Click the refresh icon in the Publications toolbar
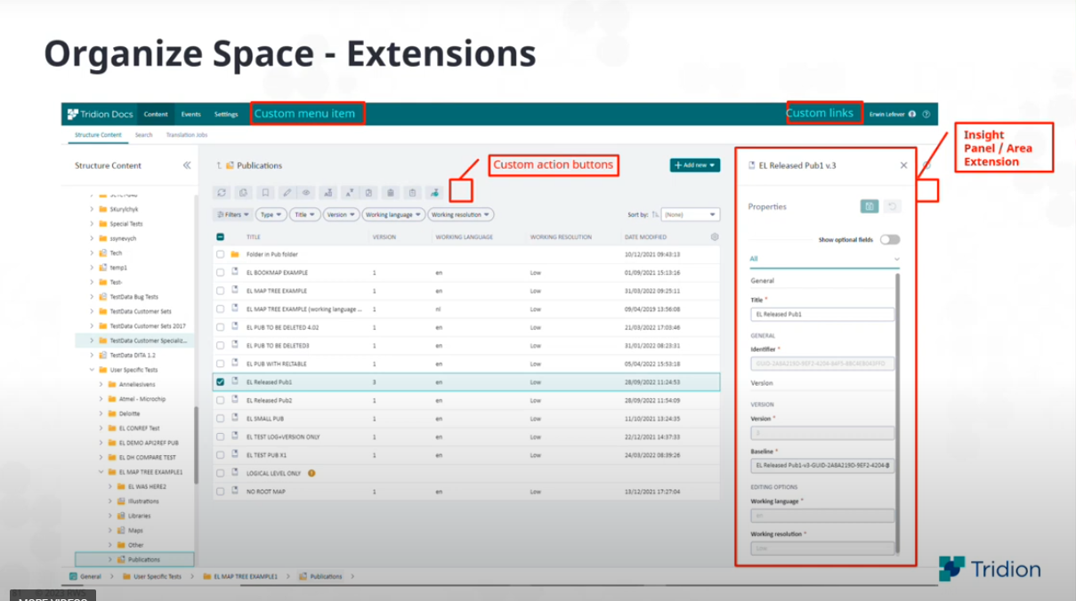Viewport: 1076px width, 601px height. point(222,192)
